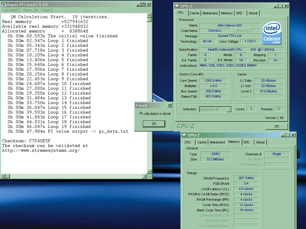Click the Super PI vertical scrollbar up arrow
The image size is (306, 229).
tap(149, 16)
